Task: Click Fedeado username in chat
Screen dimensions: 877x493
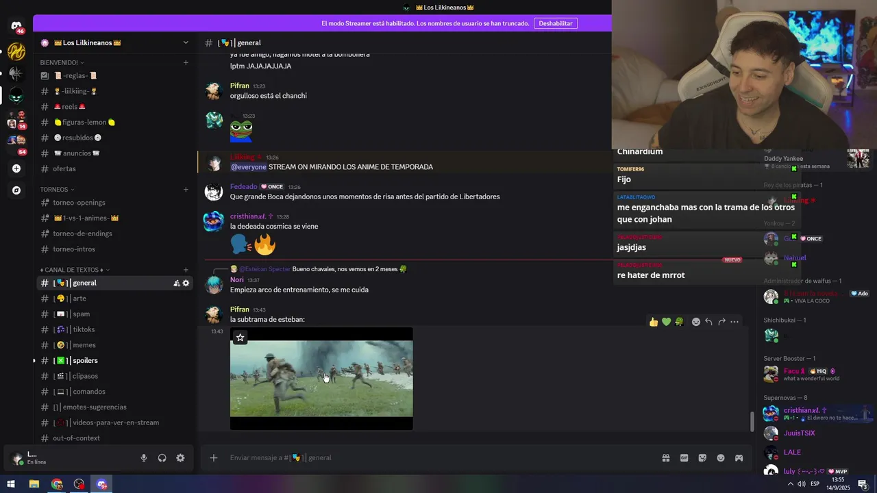Action: [x=243, y=186]
